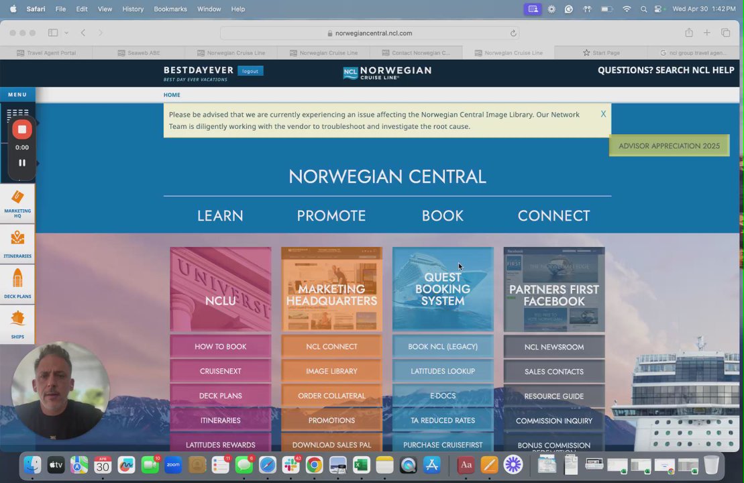This screenshot has height=483, width=744.
Task: Switch to the Seaweb ABE tab
Action: pyautogui.click(x=139, y=53)
